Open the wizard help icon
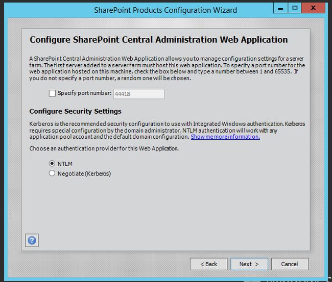The height and width of the screenshot is (282, 332). click(x=32, y=240)
